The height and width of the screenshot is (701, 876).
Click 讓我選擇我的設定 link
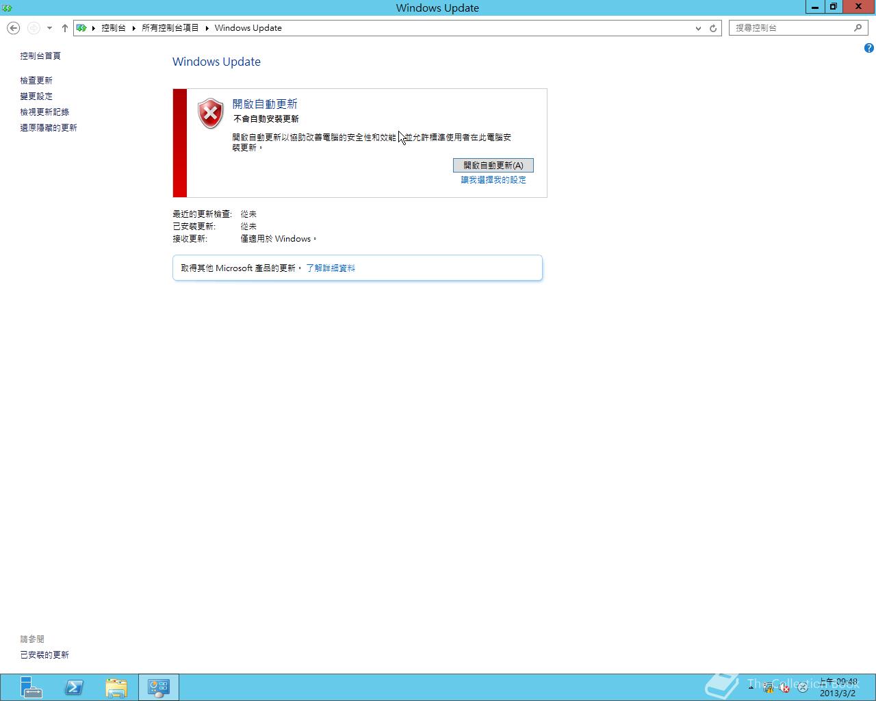[x=493, y=180]
